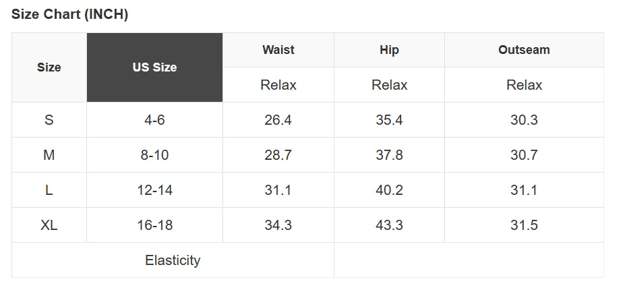Select the Outseam column header
The height and width of the screenshot is (294, 623).
[524, 50]
